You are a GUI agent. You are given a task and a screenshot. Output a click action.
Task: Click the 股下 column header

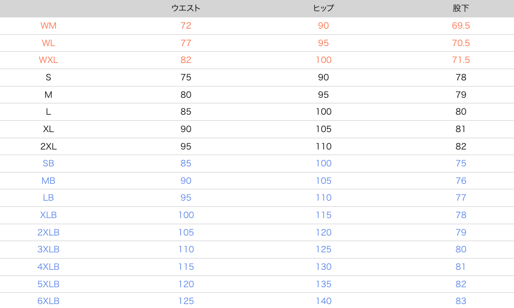[460, 8]
